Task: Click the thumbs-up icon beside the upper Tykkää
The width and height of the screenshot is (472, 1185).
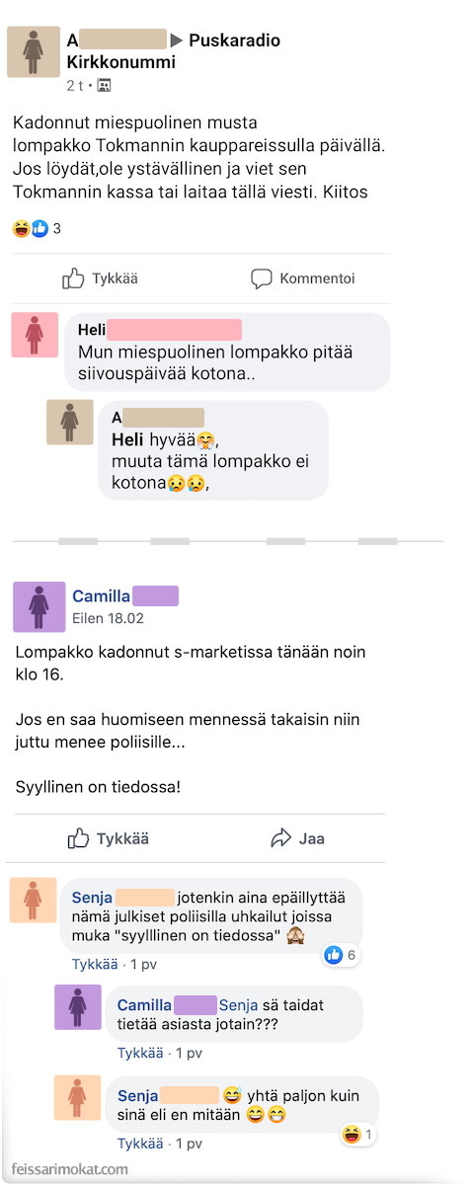Action: click(73, 278)
